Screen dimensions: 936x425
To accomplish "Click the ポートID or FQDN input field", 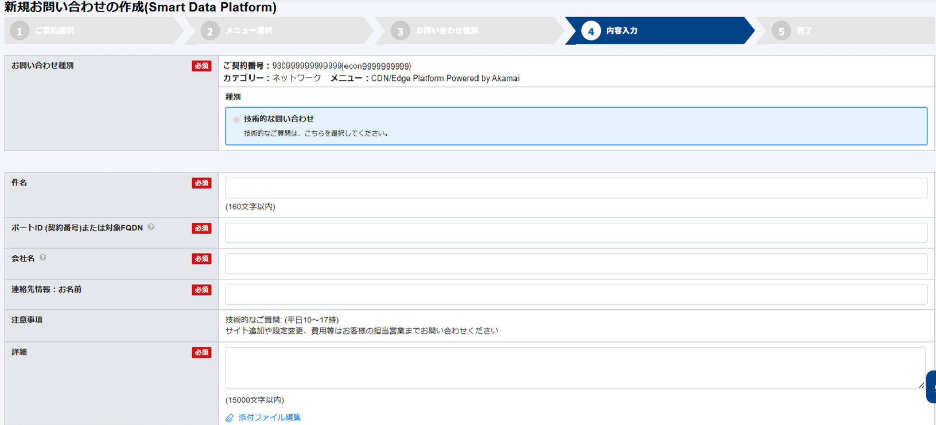I will click(576, 233).
